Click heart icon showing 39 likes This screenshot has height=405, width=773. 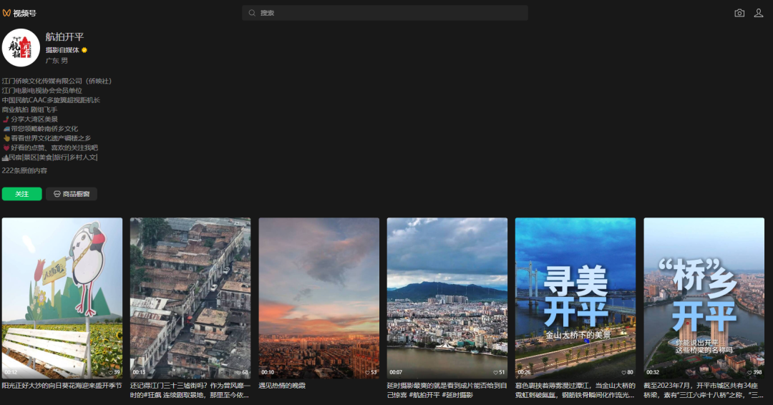point(112,372)
